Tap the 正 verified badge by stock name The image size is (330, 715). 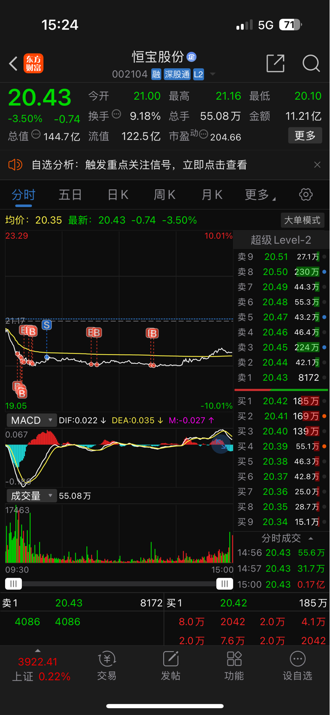[191, 57]
